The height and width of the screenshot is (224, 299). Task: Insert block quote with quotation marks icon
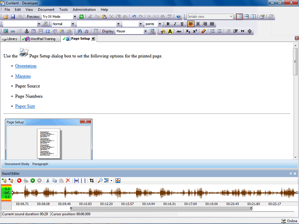pos(242,31)
